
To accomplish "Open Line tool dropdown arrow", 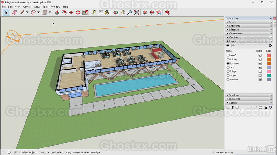I will (x=27, y=12).
